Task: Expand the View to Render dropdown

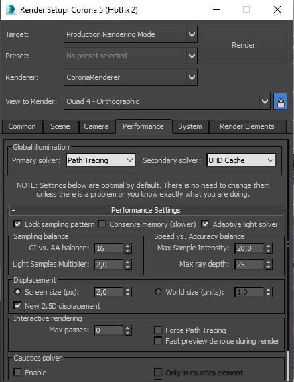Action: click(167, 101)
